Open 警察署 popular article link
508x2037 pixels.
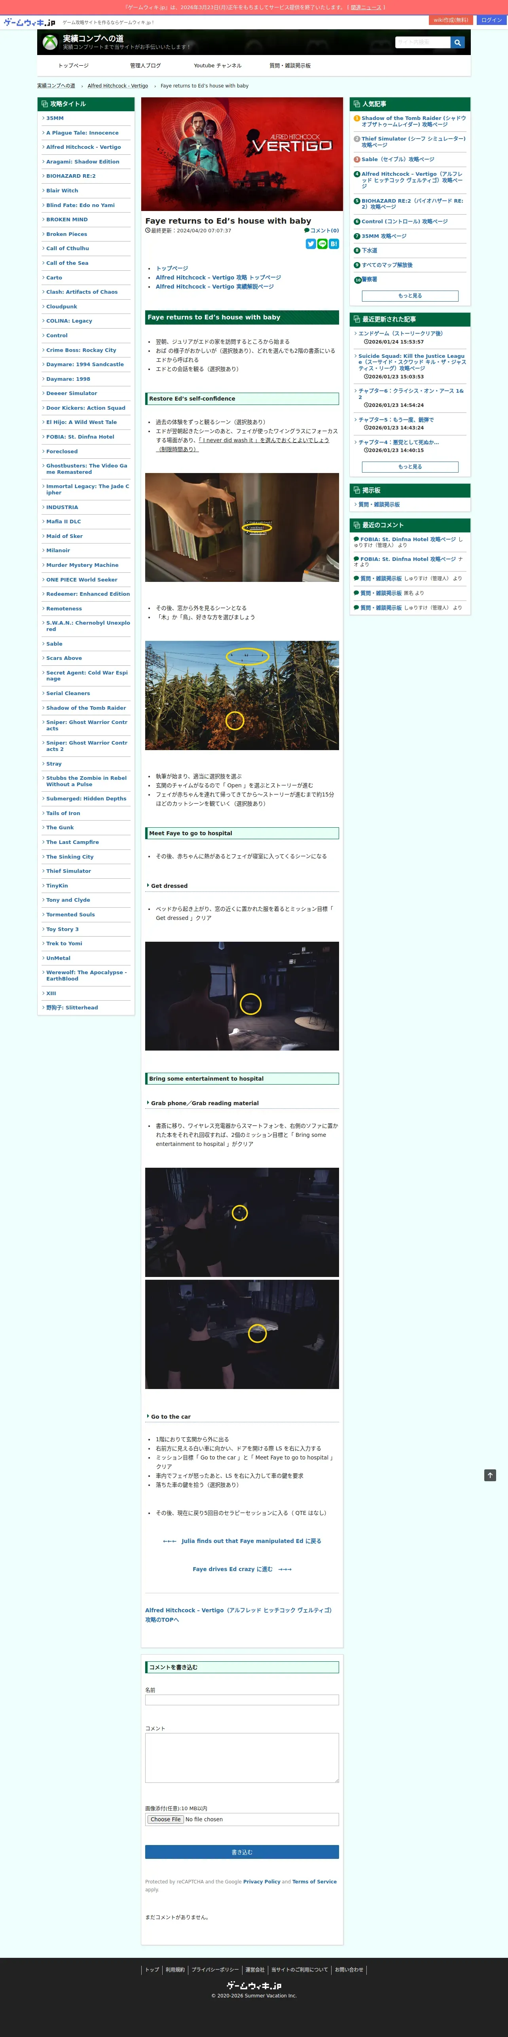click(x=370, y=279)
